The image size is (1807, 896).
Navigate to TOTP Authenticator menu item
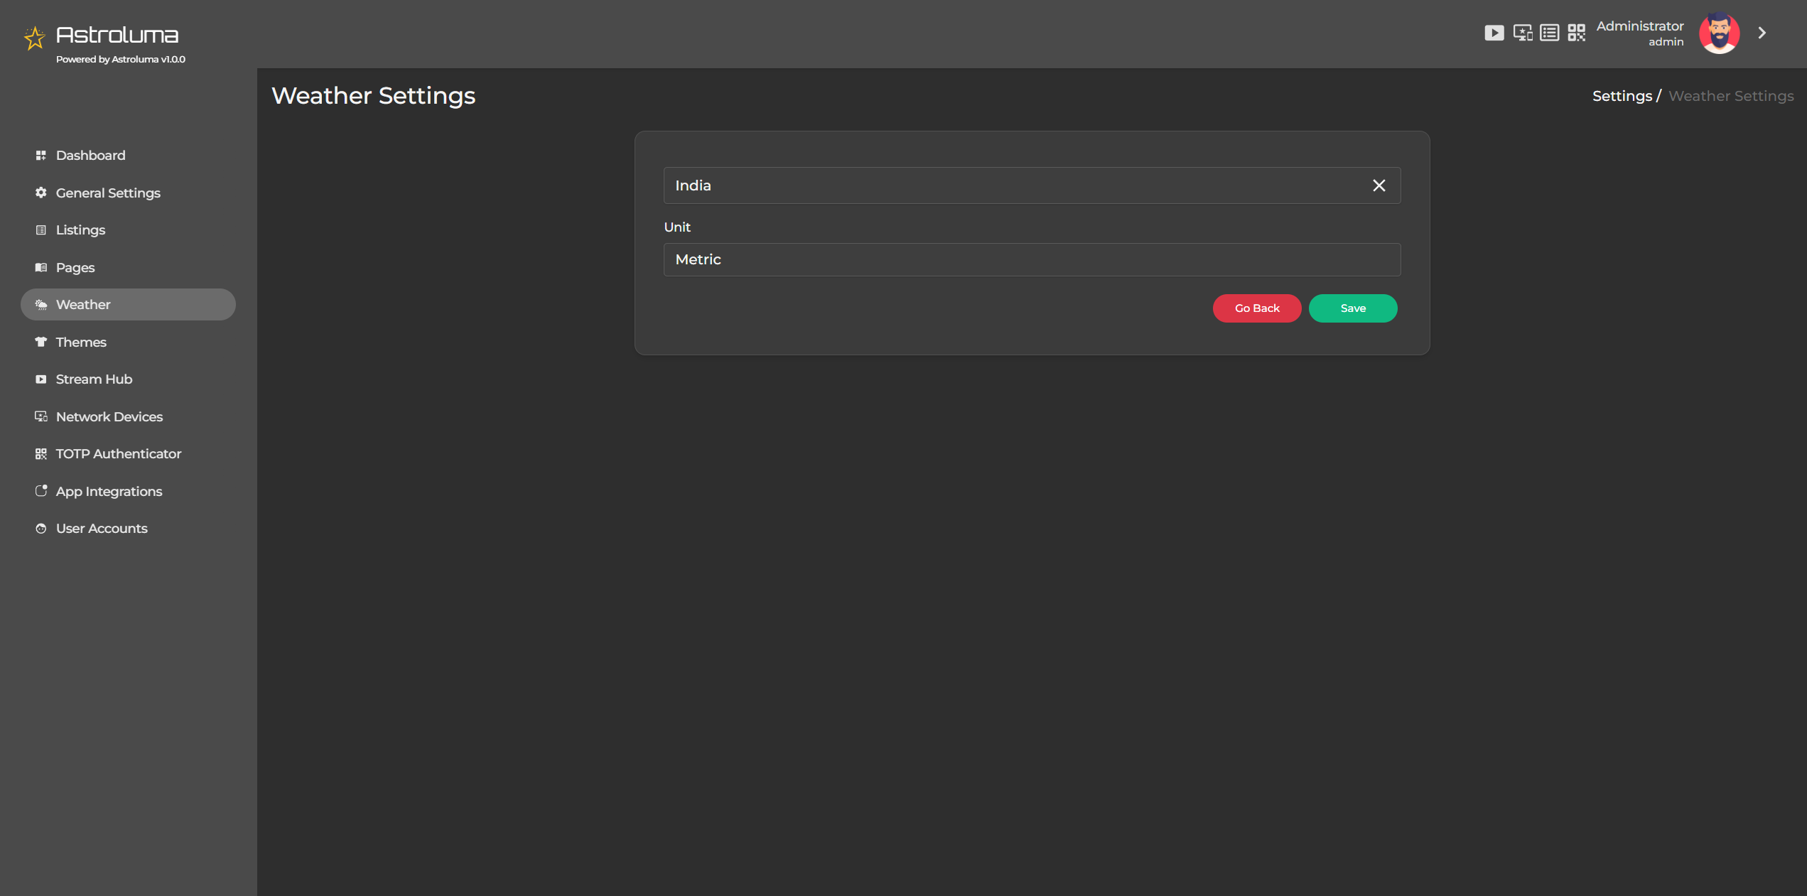(x=118, y=454)
